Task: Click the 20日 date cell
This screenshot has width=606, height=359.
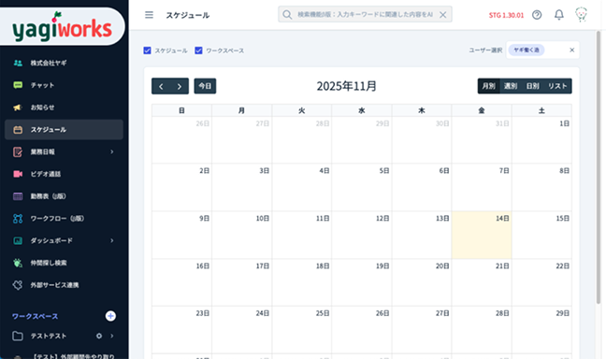Action: coord(422,282)
